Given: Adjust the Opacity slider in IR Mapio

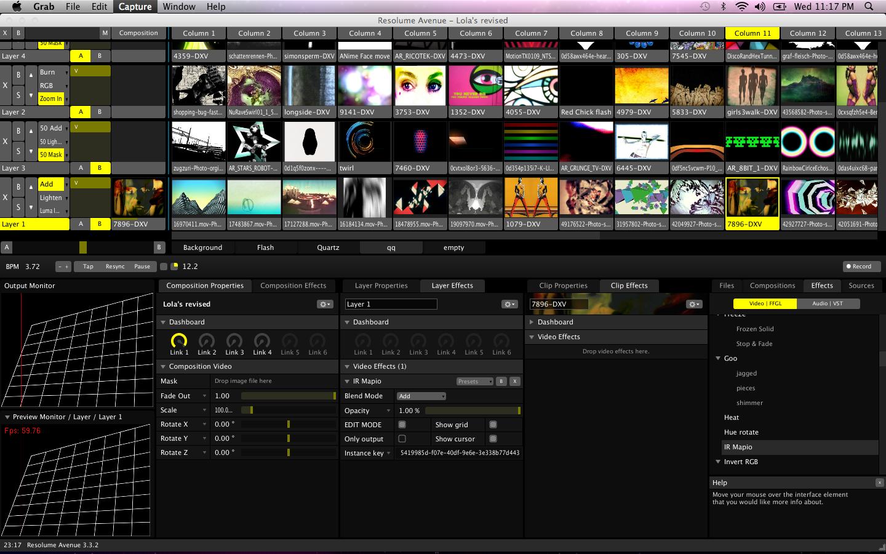Looking at the screenshot, I should click(x=473, y=411).
